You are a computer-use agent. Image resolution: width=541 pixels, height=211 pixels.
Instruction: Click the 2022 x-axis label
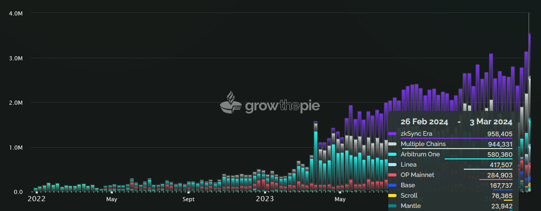click(36, 199)
